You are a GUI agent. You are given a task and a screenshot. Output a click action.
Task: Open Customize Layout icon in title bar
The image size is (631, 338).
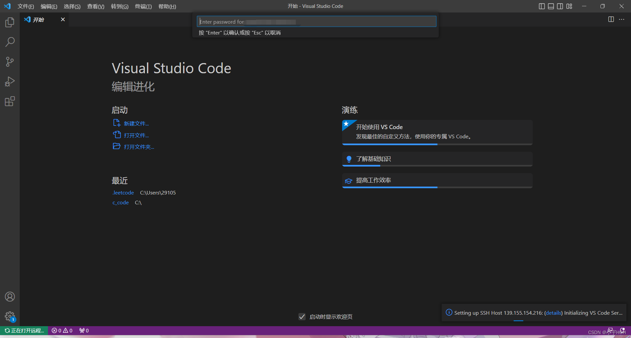(x=569, y=6)
